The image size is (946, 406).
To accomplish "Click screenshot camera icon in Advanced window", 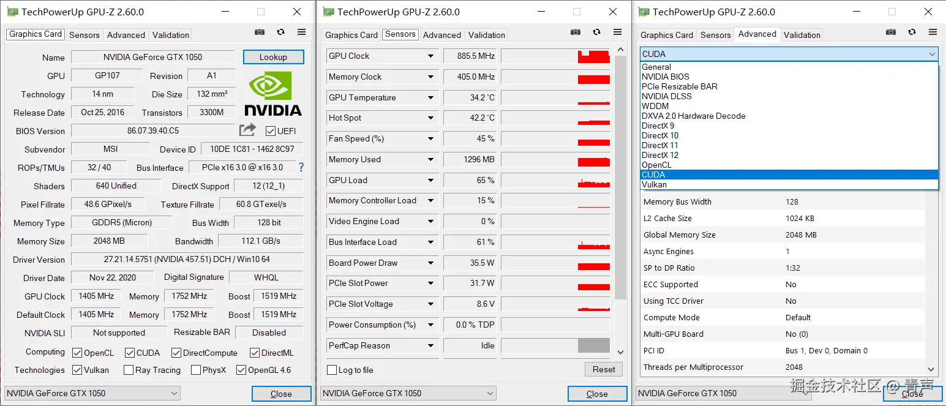I will pos(891,32).
